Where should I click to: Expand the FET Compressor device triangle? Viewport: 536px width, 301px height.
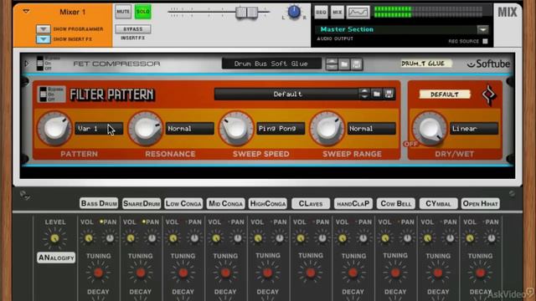coord(26,64)
